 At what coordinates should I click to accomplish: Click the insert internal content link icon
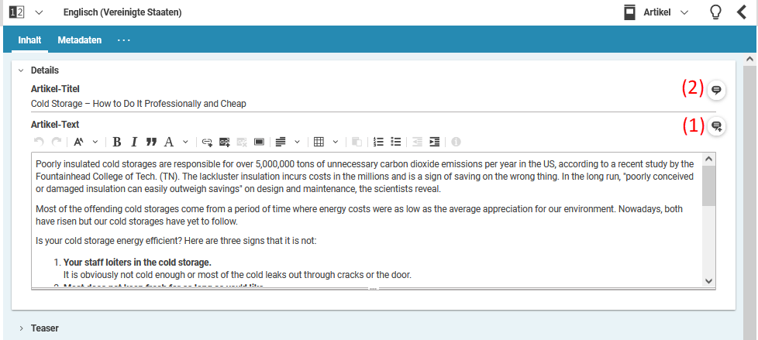click(224, 142)
